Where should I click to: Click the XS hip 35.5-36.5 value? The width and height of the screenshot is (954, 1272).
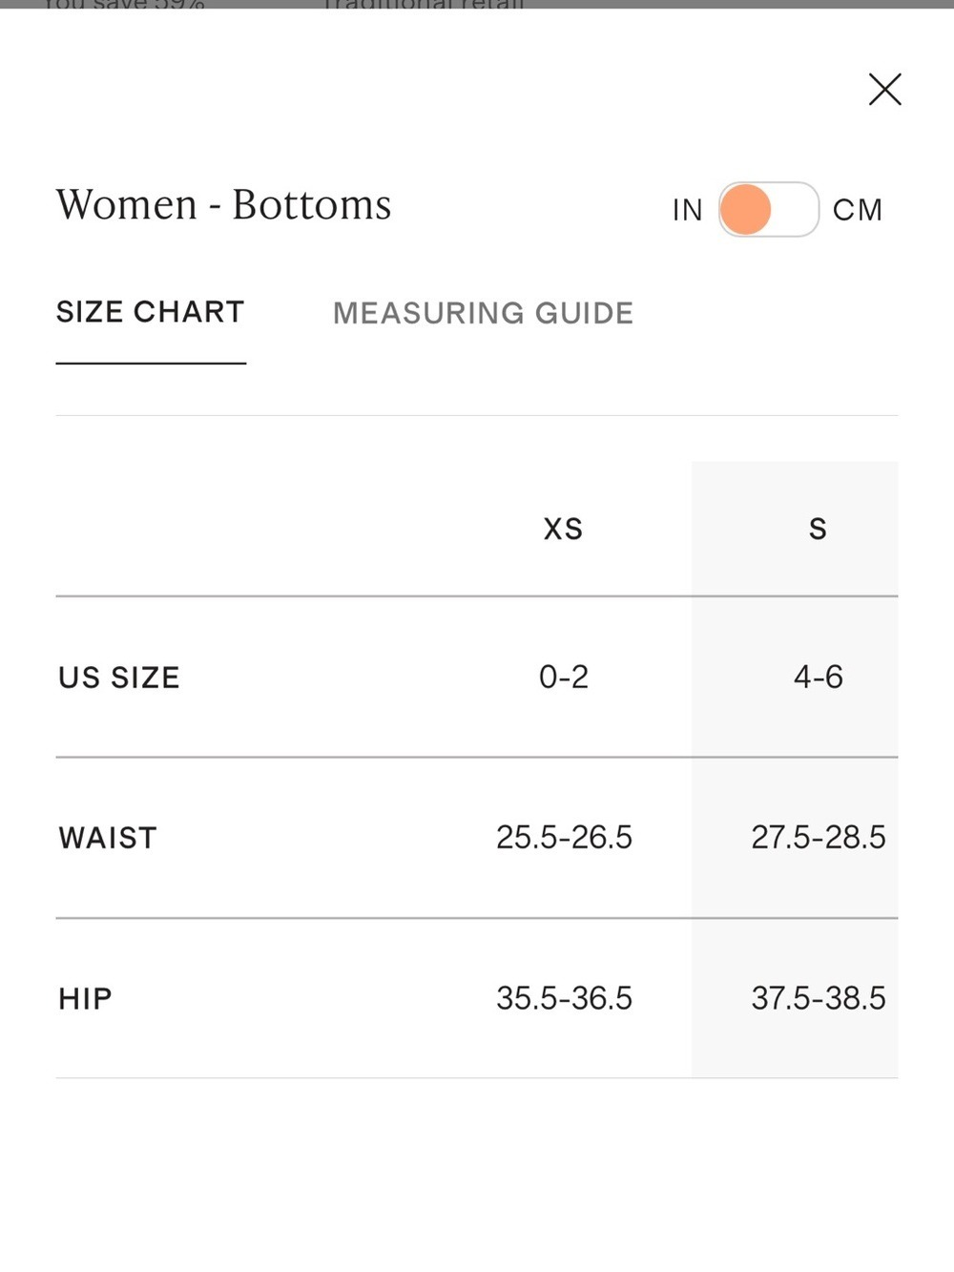point(564,998)
